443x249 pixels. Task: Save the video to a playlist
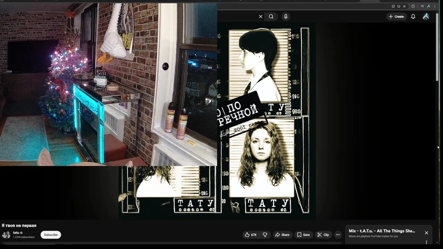(304, 235)
